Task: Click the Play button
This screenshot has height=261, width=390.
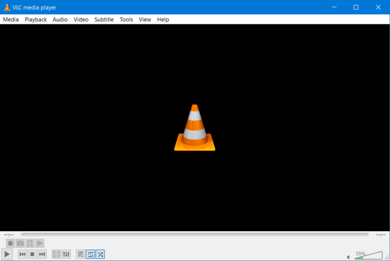Action: [7, 254]
